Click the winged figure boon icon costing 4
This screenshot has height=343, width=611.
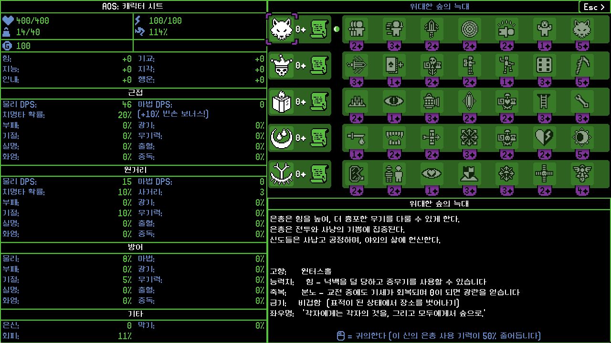(x=583, y=174)
